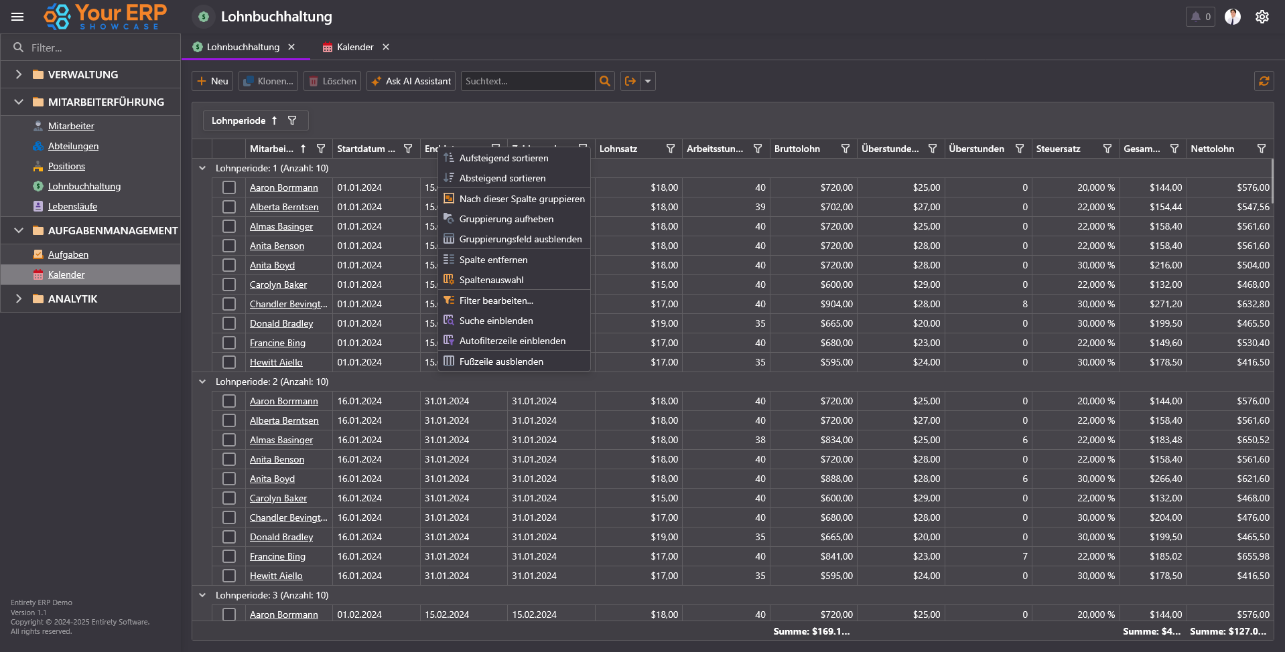Viewport: 1285px width, 652px height.
Task: Collapse the Lohnperiode: 1 group
Action: (202, 168)
